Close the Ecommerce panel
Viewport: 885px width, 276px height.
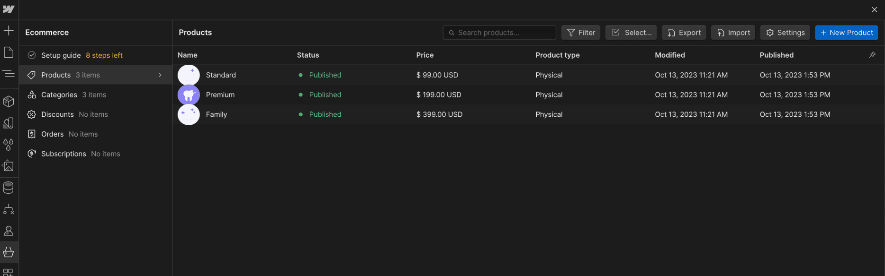[x=875, y=9]
